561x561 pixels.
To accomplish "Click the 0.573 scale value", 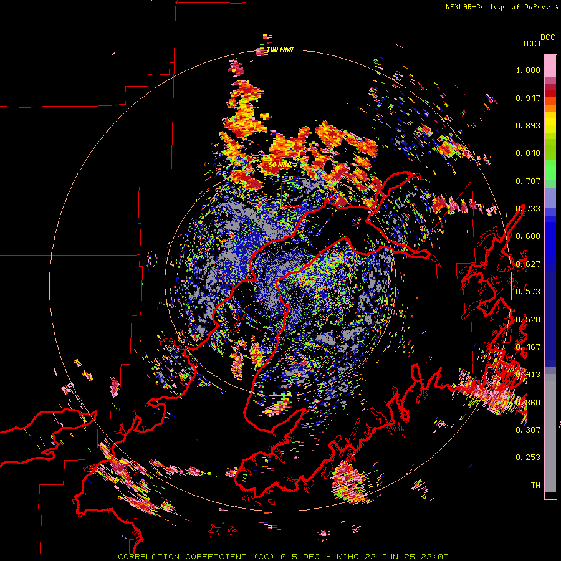I will 528,291.
